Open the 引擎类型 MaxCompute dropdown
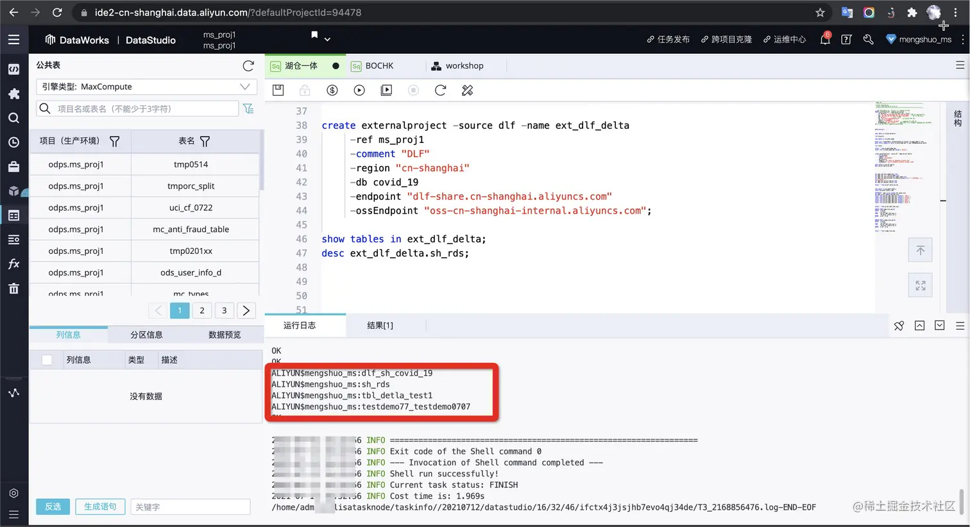This screenshot has height=527, width=970. (146, 87)
